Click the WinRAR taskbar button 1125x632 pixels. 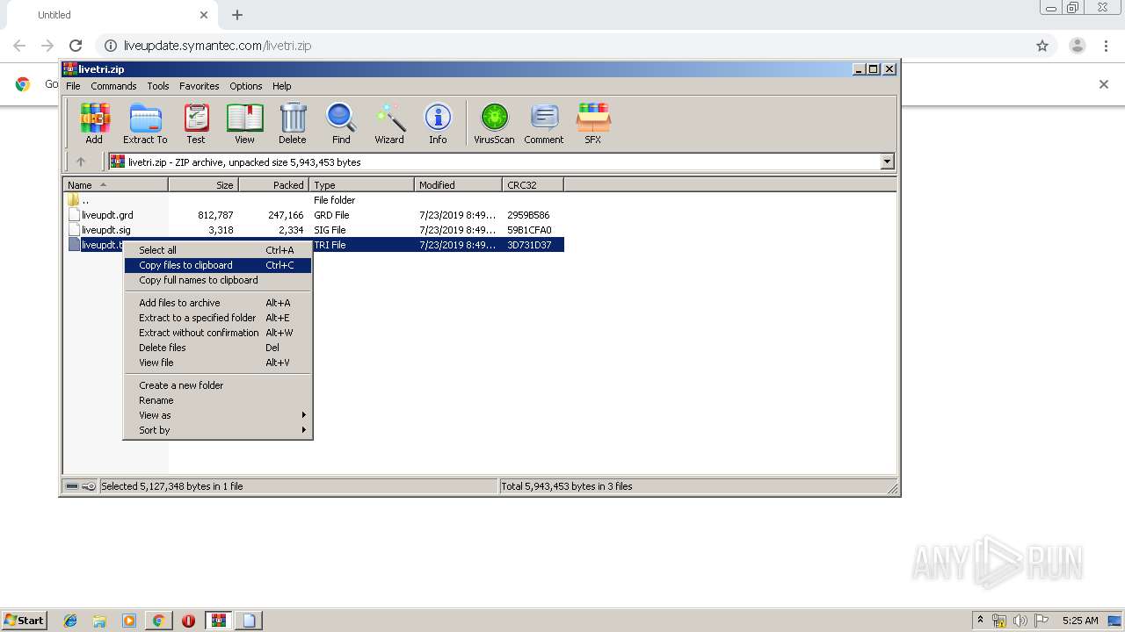point(218,621)
